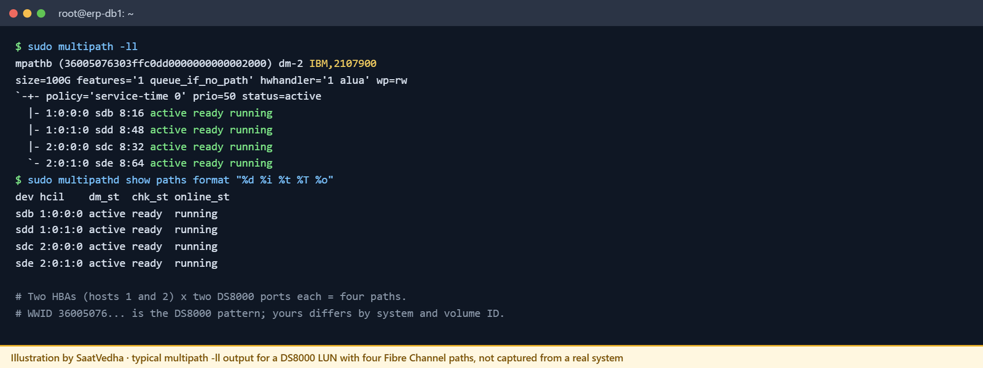This screenshot has width=983, height=368.
Task: Select the "8:16" major:minor number
Action: pyautogui.click(x=131, y=113)
